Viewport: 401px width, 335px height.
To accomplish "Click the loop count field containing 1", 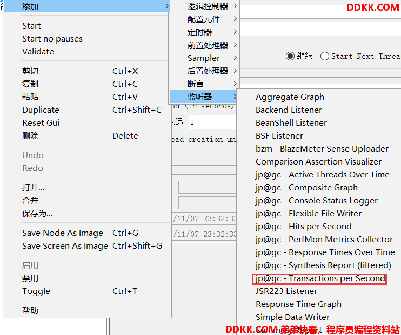I will 212,122.
